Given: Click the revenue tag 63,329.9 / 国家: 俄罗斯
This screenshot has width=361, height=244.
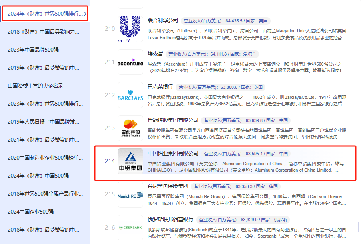Looking at the screenshot, I should [x=243, y=220].
